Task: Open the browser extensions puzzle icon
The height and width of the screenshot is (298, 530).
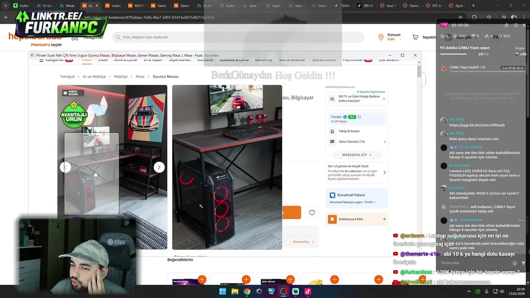Action: point(475,17)
